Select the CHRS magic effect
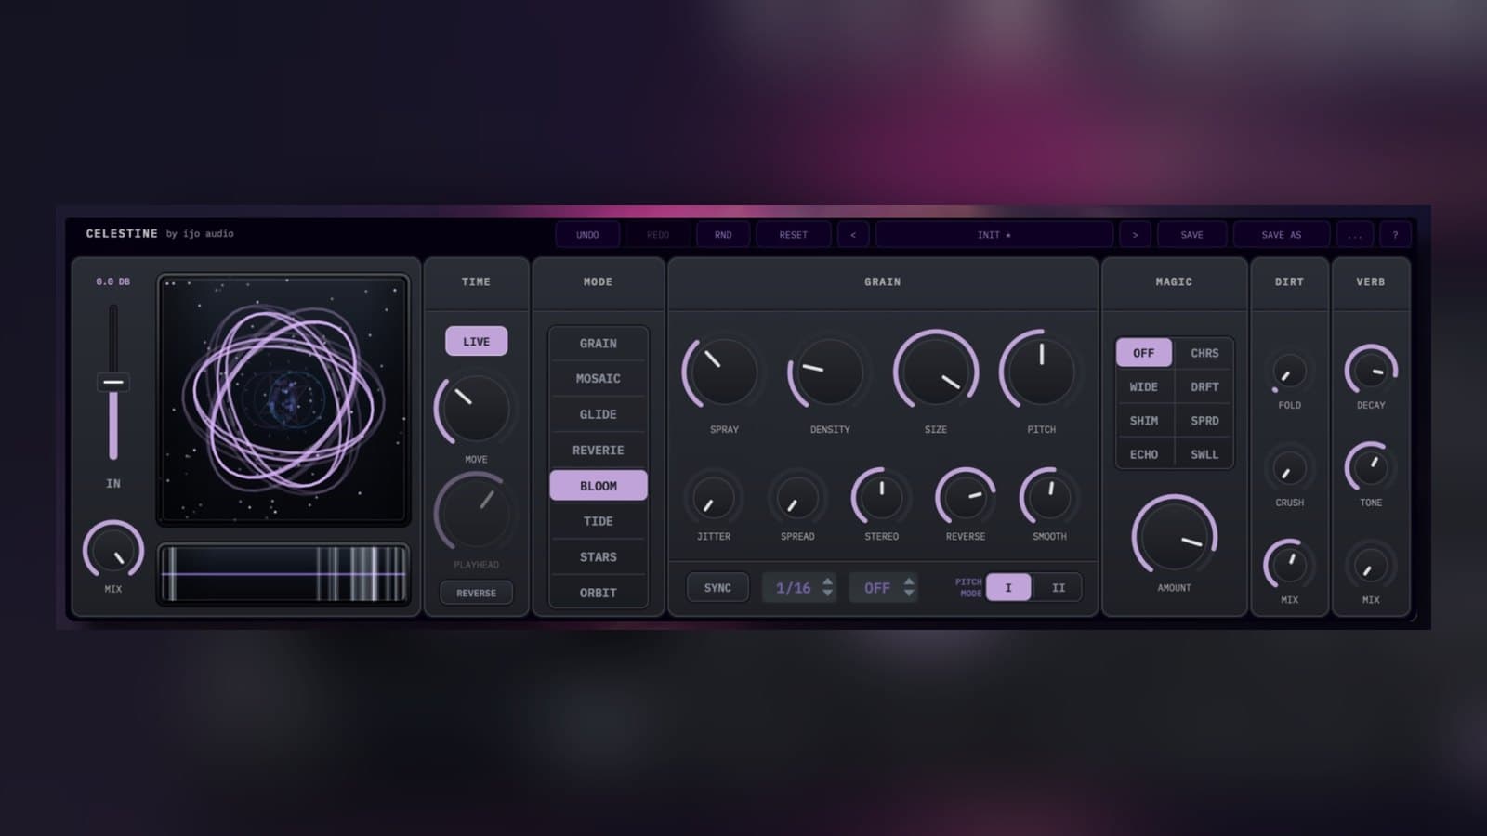 tap(1204, 353)
